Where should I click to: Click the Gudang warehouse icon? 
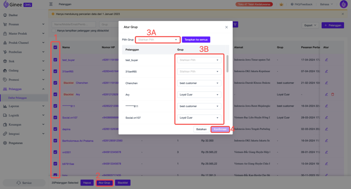[5, 71]
